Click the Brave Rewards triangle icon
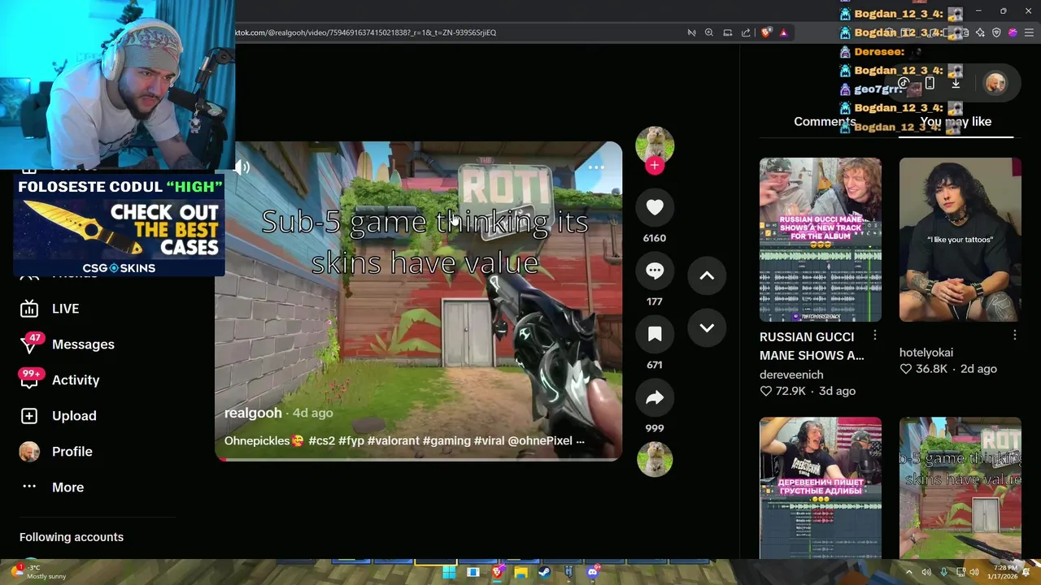Image resolution: width=1041 pixels, height=585 pixels. [x=783, y=32]
